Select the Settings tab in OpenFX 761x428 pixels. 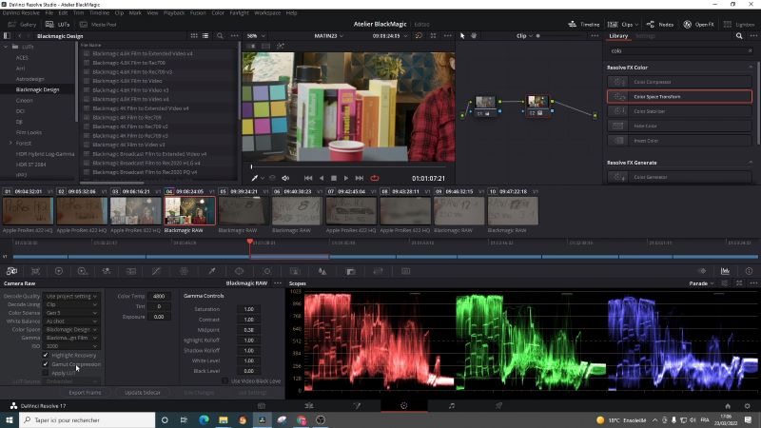[645, 36]
